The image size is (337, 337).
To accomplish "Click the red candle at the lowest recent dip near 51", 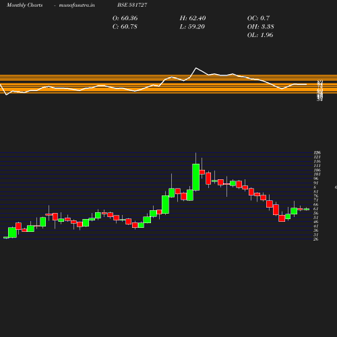I will 282,218.
